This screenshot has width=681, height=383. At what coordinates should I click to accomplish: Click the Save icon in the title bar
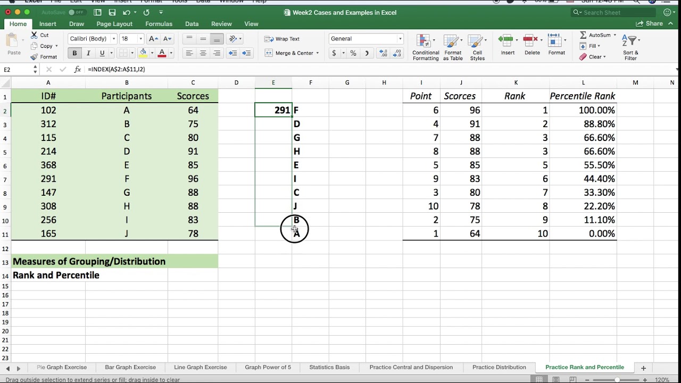[x=112, y=12]
